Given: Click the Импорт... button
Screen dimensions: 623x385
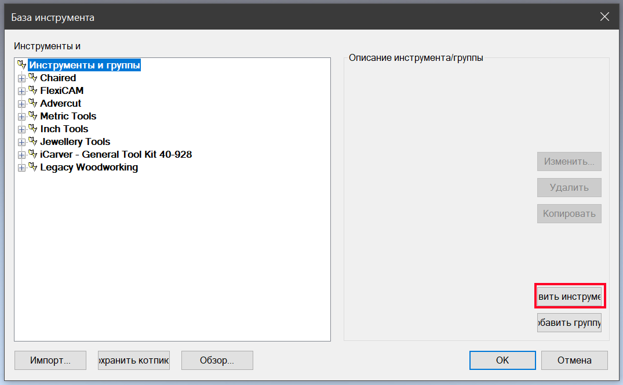Looking at the screenshot, I should click(50, 360).
